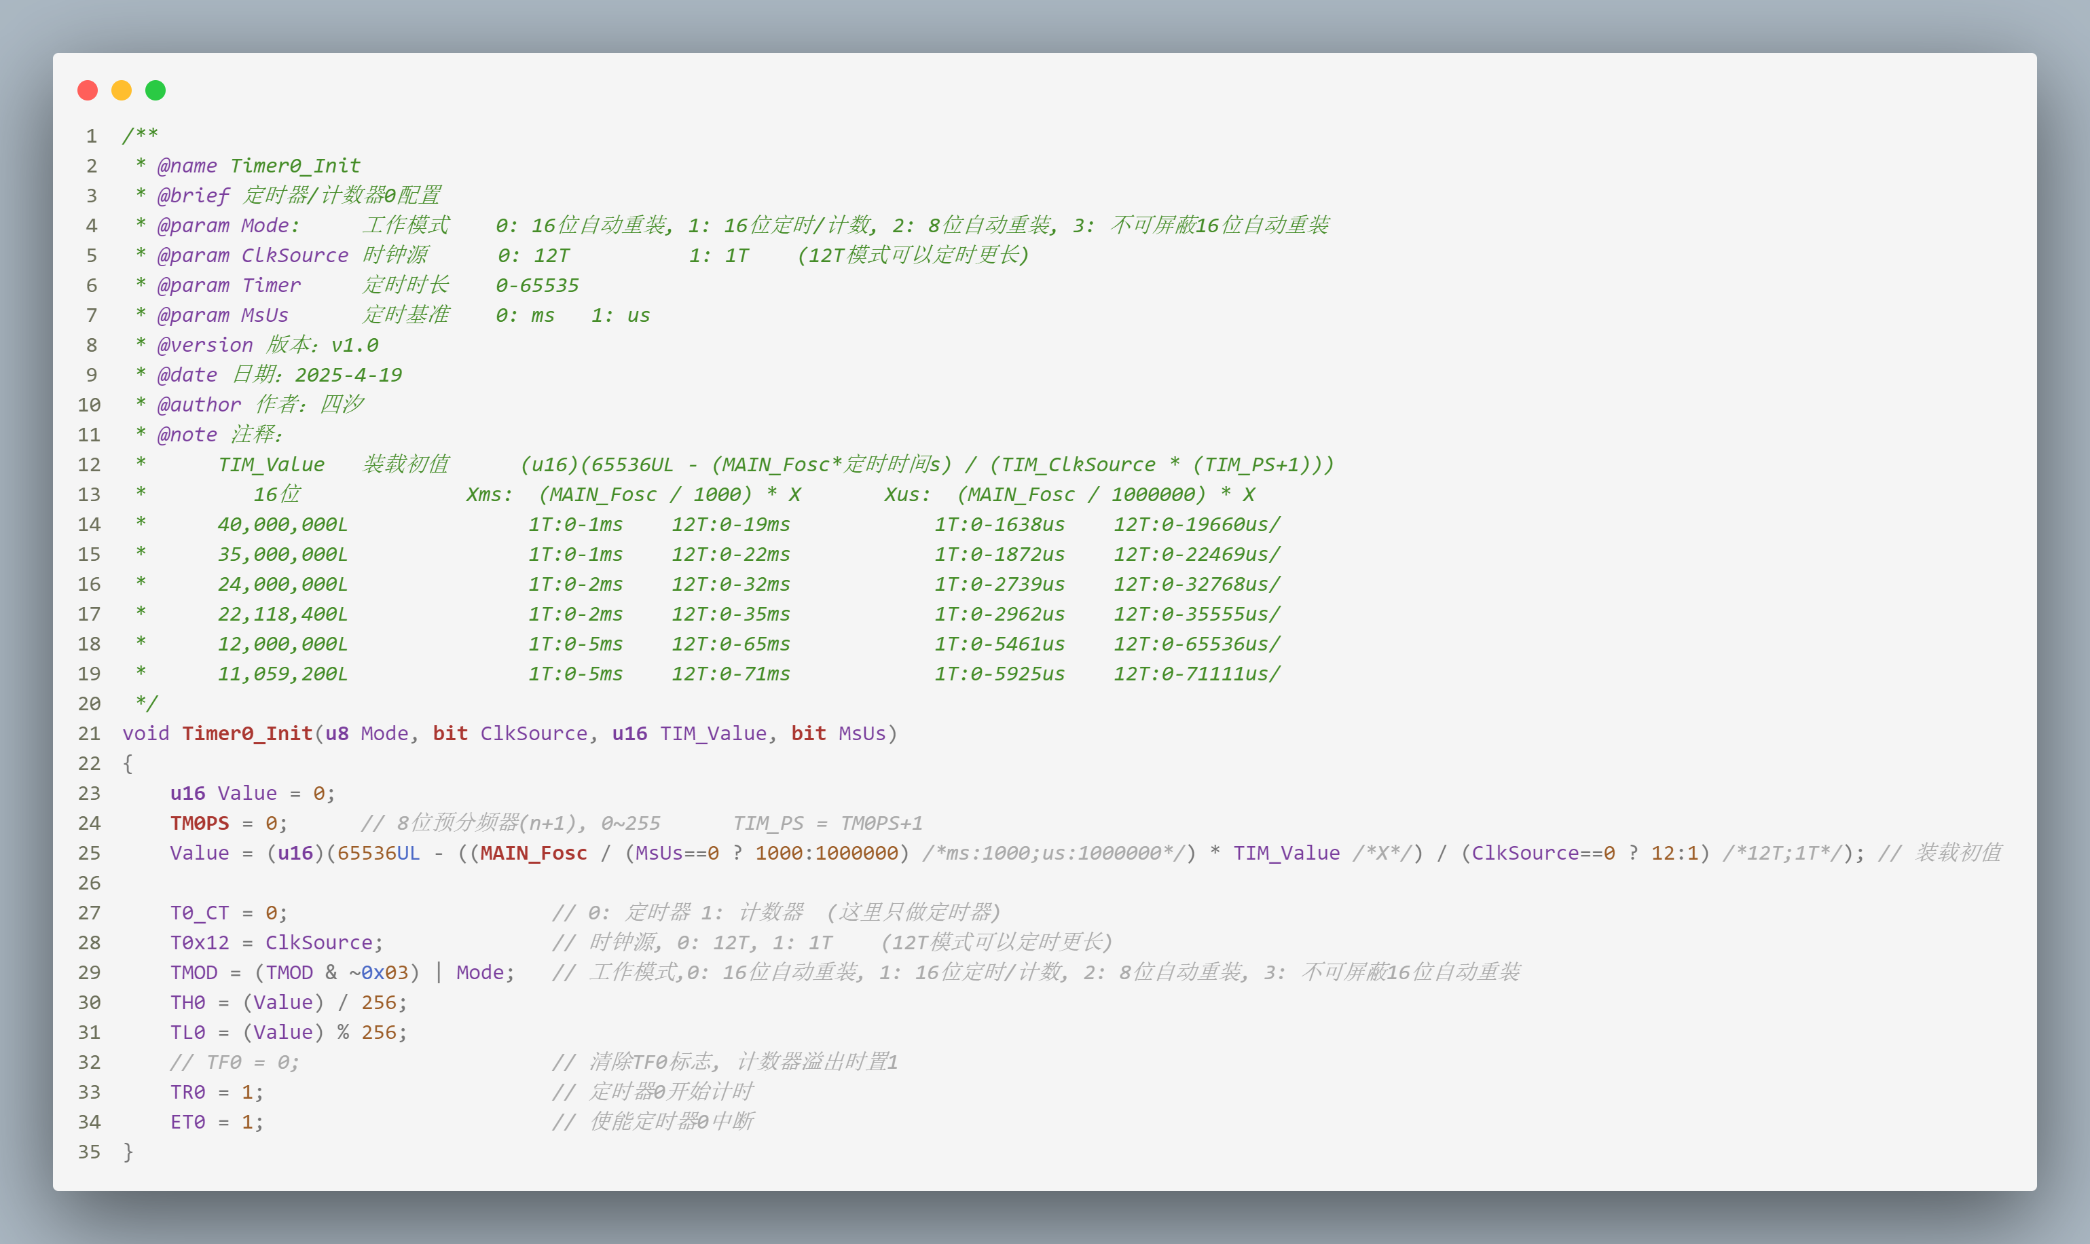The image size is (2090, 1244).
Task: Click 'TR0 = 1;' statement
Action: (217, 1093)
